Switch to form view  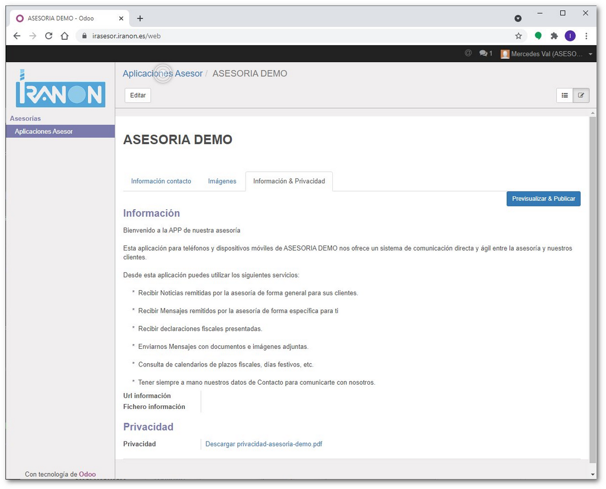click(x=581, y=95)
